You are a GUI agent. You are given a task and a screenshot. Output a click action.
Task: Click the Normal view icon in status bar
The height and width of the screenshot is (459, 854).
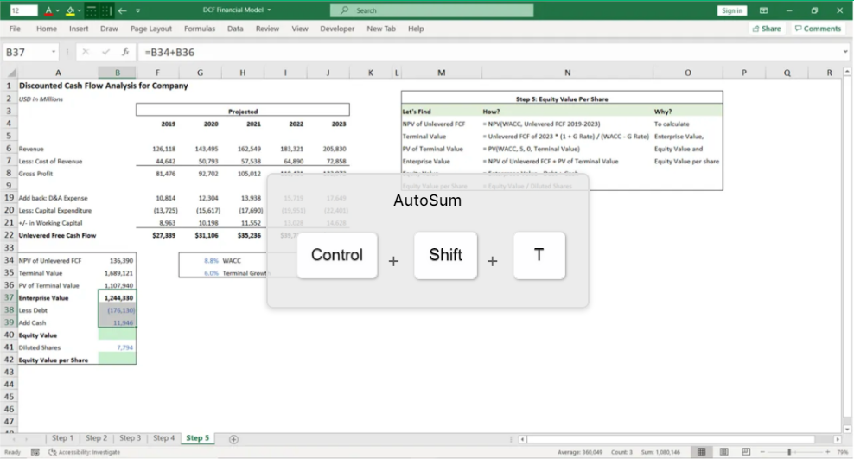pyautogui.click(x=701, y=452)
